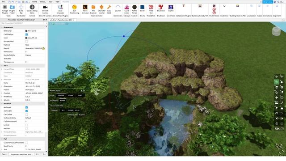Switch to the HOME ribbon tab
This screenshot has height=161, width=286.
(34, 2)
